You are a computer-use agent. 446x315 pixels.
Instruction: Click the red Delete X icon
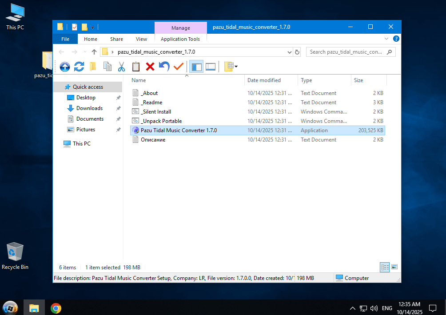(150, 67)
